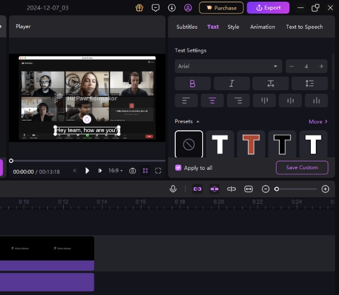Align text to the right

tap(238, 100)
